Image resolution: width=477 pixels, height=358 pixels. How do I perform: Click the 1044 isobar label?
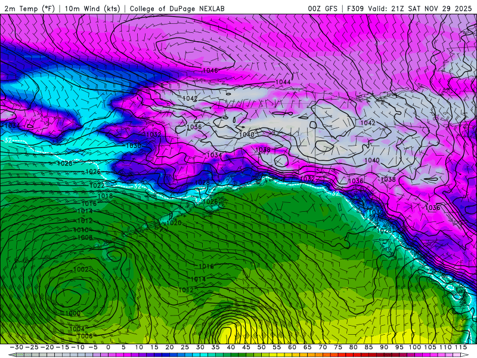tap(283, 82)
